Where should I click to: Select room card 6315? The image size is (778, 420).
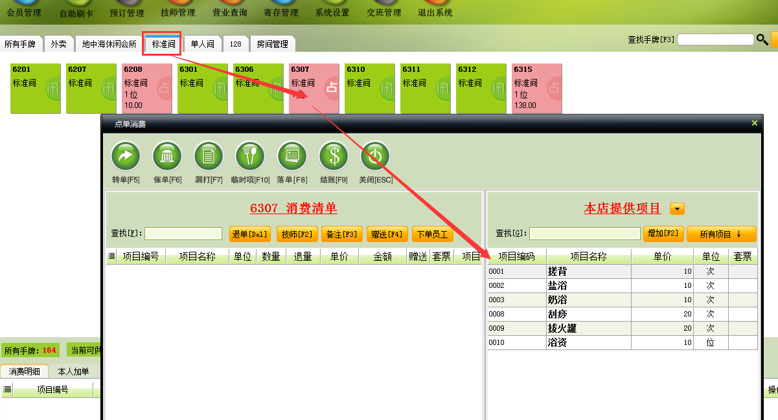[536, 88]
